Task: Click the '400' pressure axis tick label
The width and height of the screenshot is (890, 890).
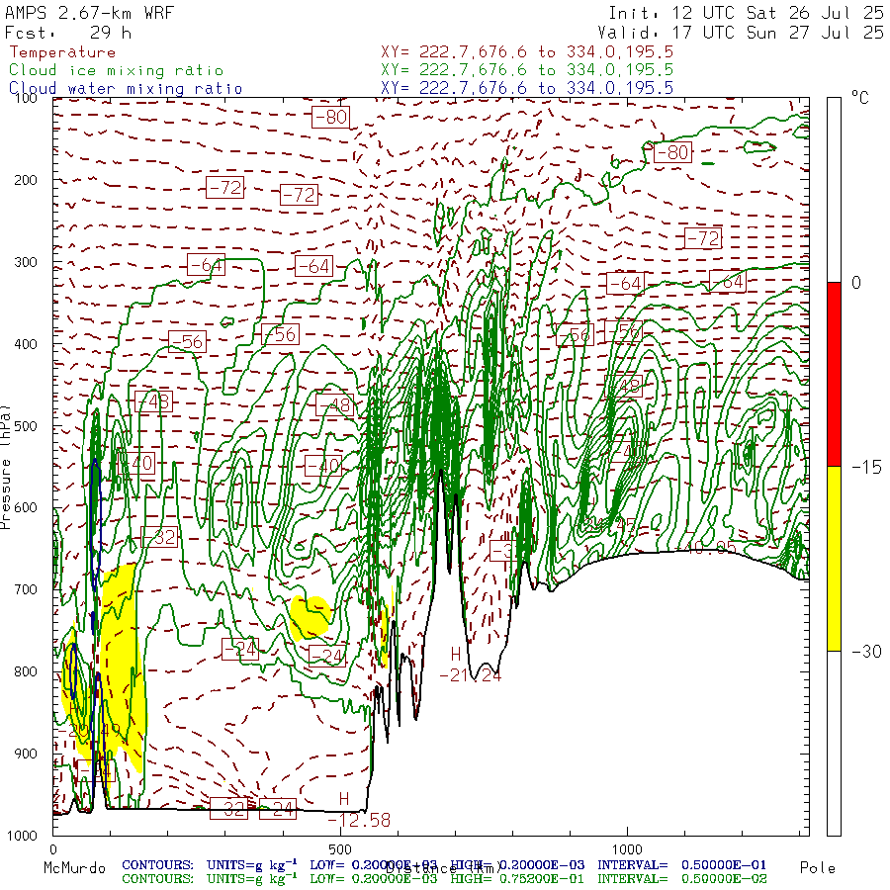Action: click(26, 344)
